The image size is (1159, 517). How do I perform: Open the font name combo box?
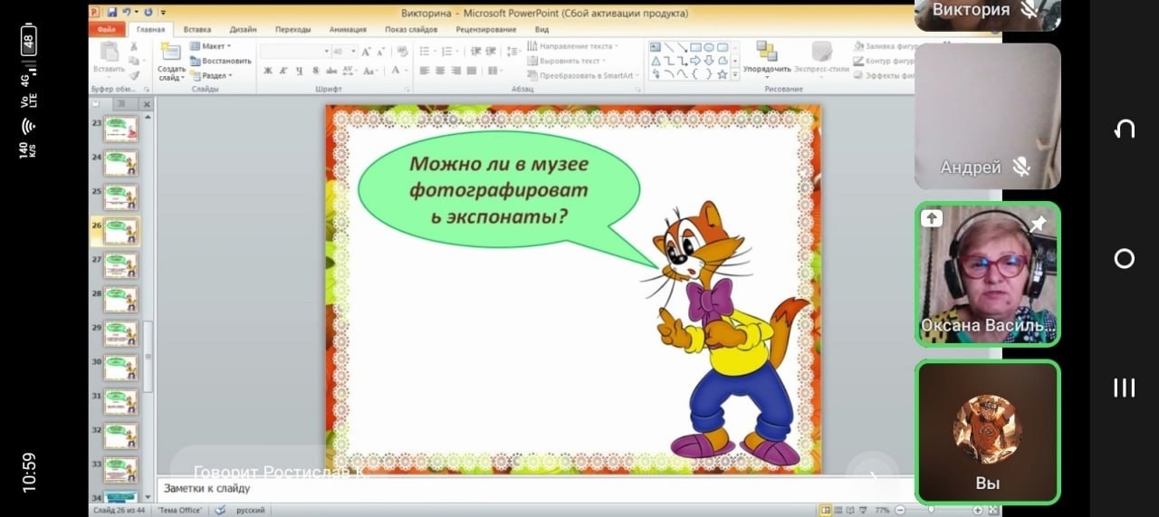(295, 52)
